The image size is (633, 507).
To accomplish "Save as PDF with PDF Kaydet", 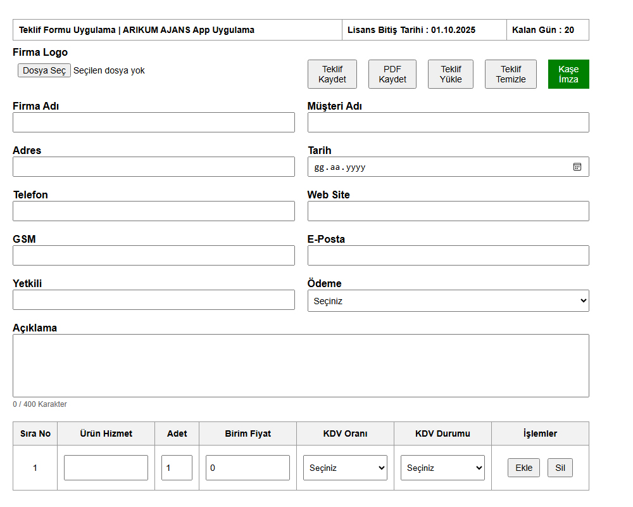I will [392, 74].
